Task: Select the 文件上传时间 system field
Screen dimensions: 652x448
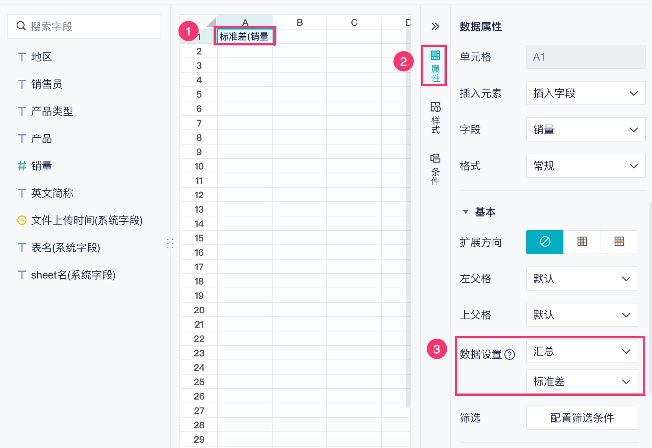Action: 86,220
